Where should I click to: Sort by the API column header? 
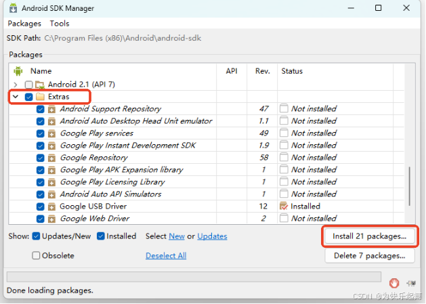232,71
